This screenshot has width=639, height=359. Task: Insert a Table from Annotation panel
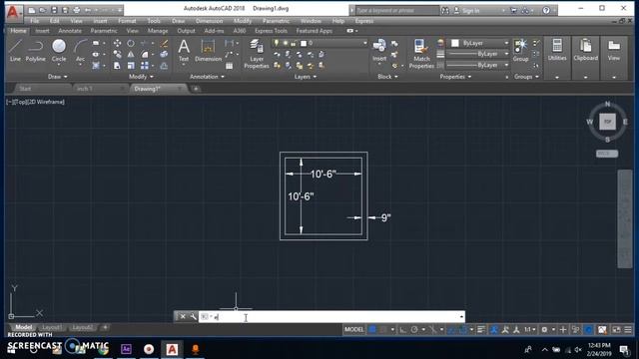pyautogui.click(x=229, y=66)
